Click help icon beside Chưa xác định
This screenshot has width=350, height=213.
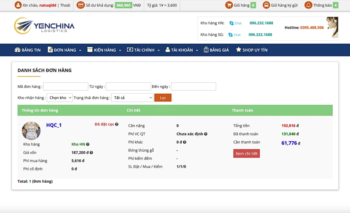click(x=205, y=134)
